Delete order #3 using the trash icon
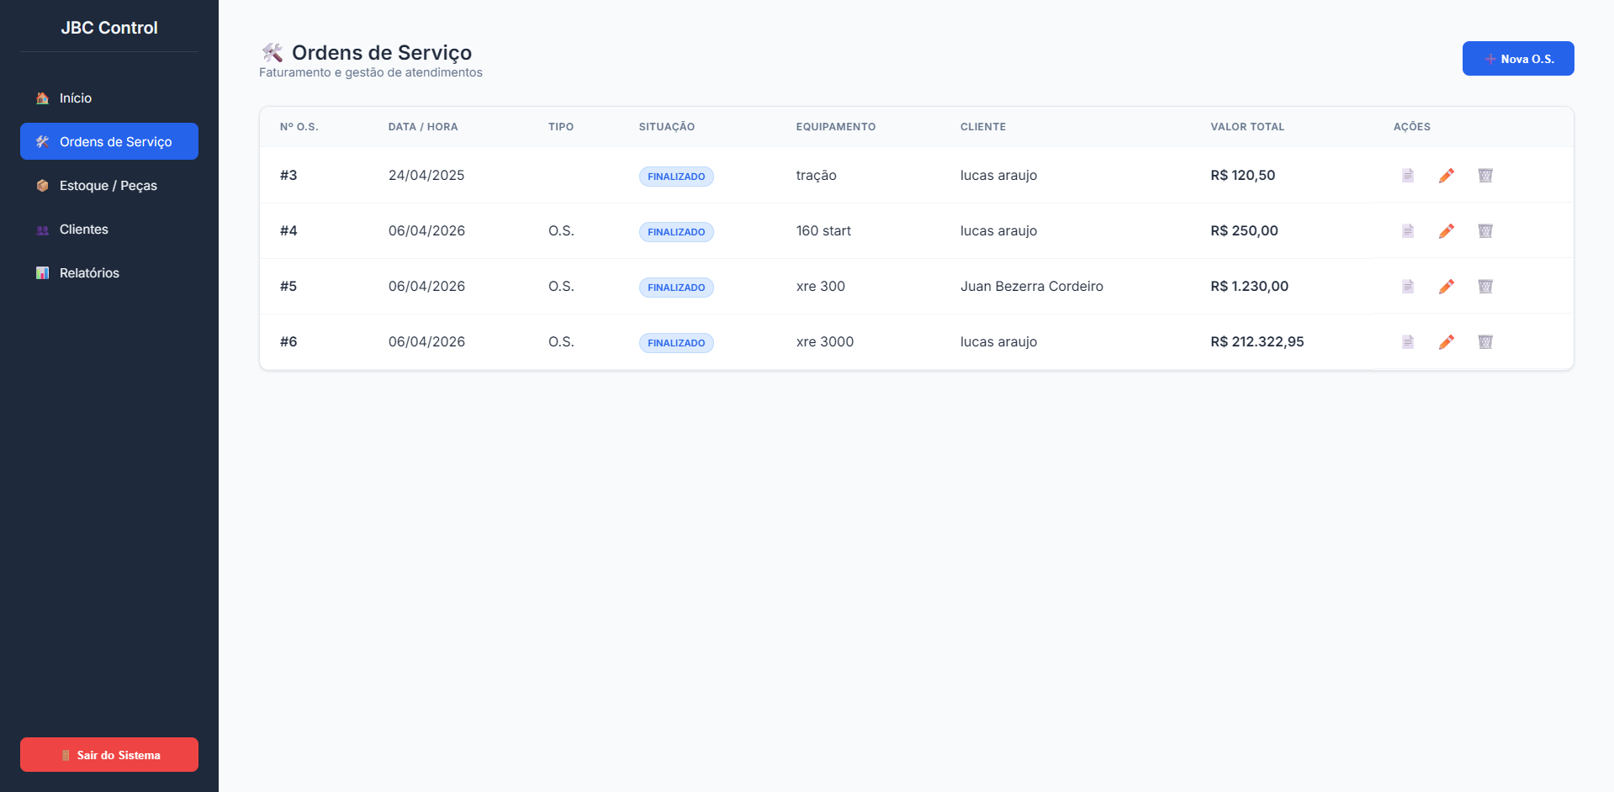Viewport: 1614px width, 792px height. (x=1485, y=175)
